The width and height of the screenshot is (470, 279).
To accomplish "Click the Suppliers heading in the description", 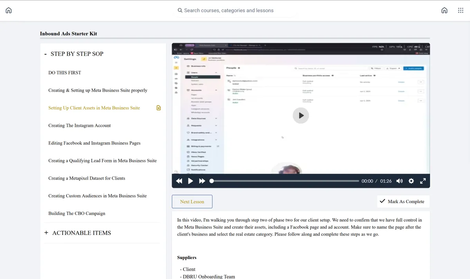I will pos(187,257).
